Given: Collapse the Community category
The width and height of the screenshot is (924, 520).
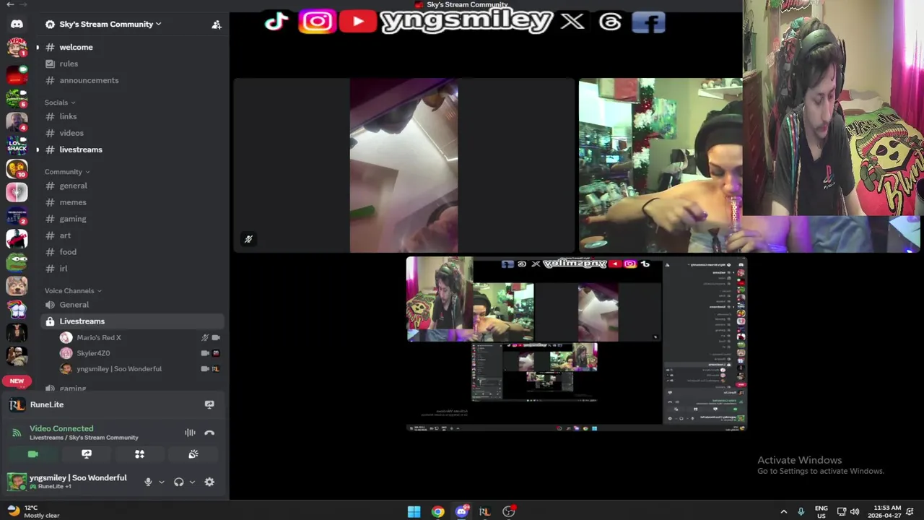Looking at the screenshot, I should pyautogui.click(x=67, y=172).
